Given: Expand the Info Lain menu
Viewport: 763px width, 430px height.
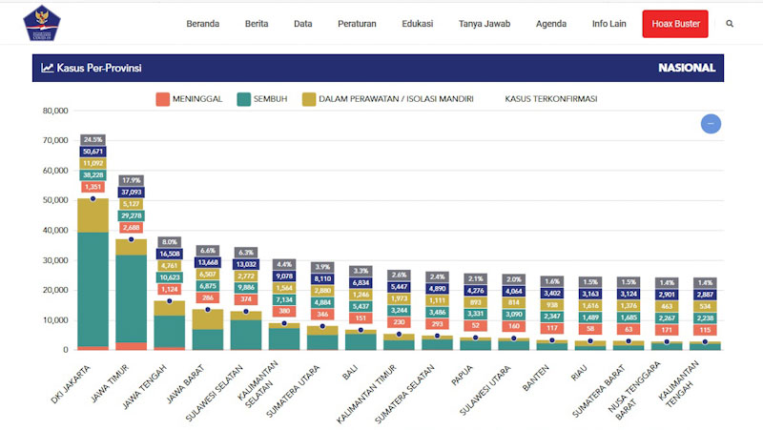Looking at the screenshot, I should [610, 24].
